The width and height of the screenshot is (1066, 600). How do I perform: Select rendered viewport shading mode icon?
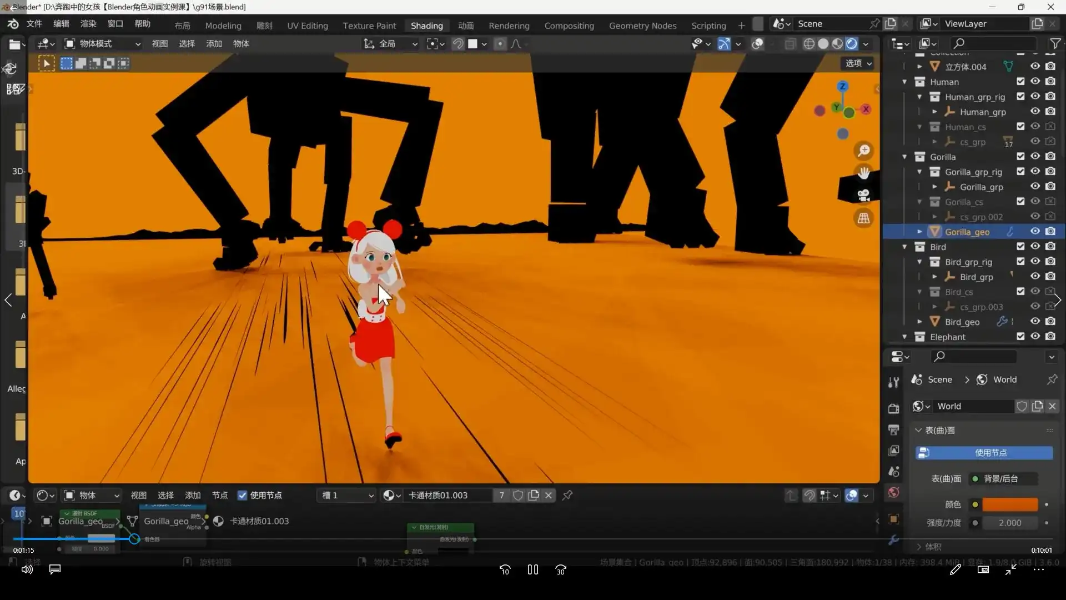click(x=851, y=44)
